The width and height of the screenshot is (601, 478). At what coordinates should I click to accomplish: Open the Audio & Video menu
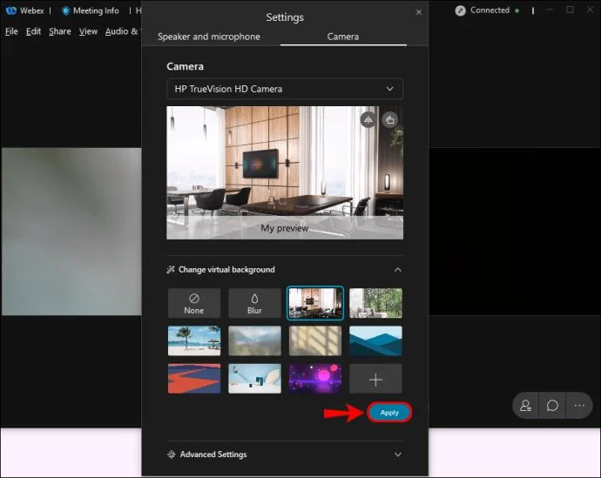123,31
